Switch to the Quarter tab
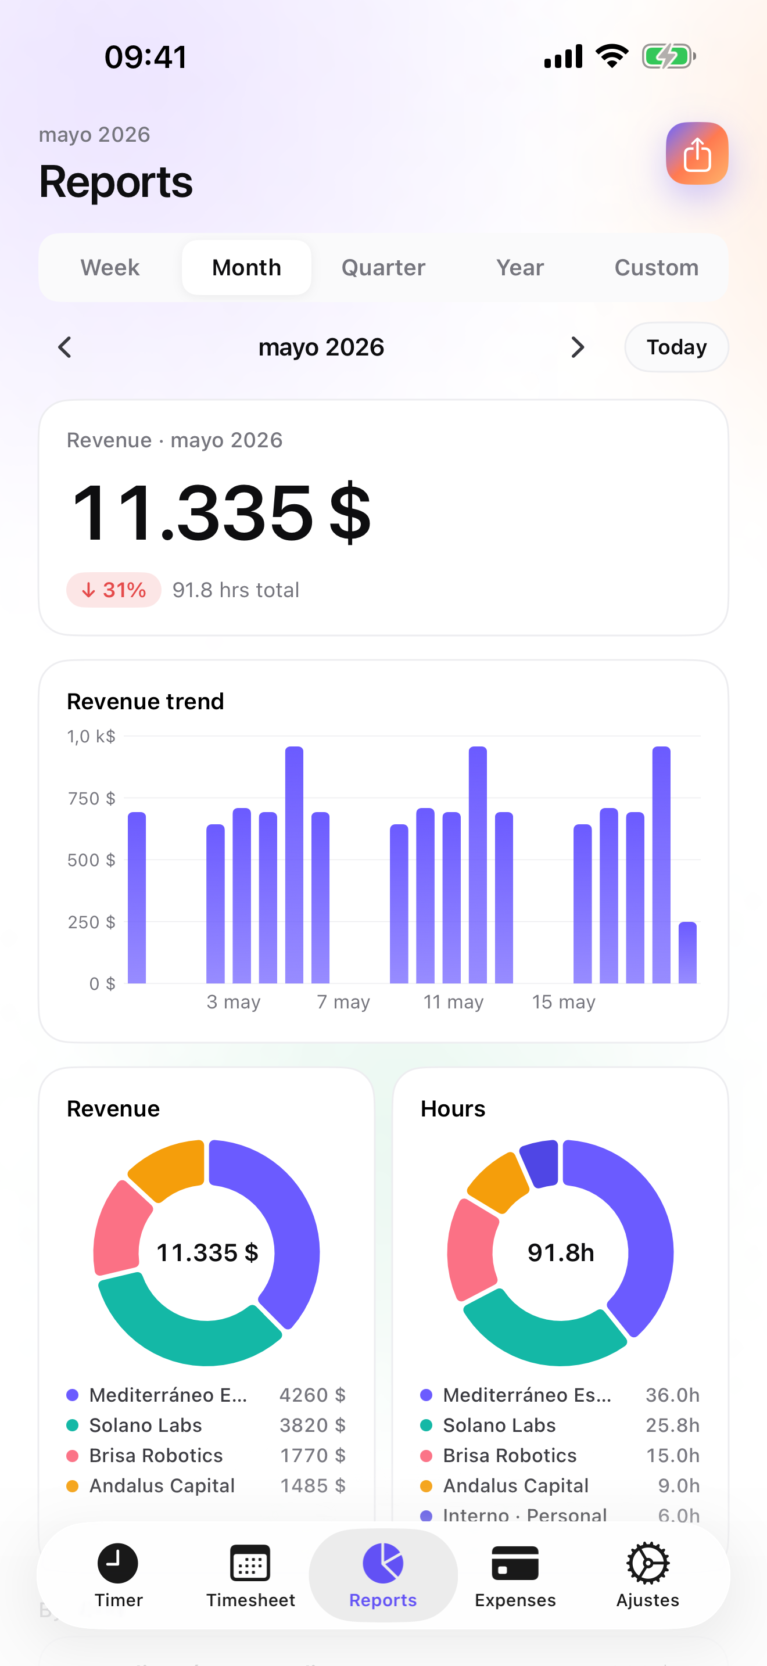 tap(383, 267)
